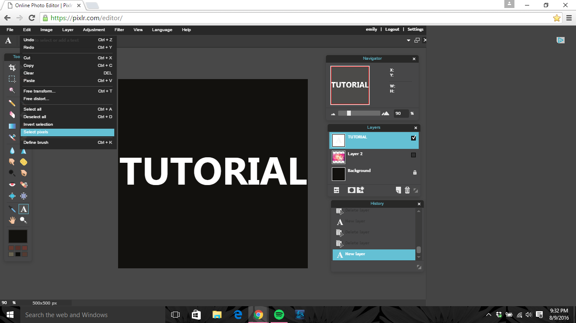Open the Adjustment menu
Screen dimensions: 576x323
(94, 30)
